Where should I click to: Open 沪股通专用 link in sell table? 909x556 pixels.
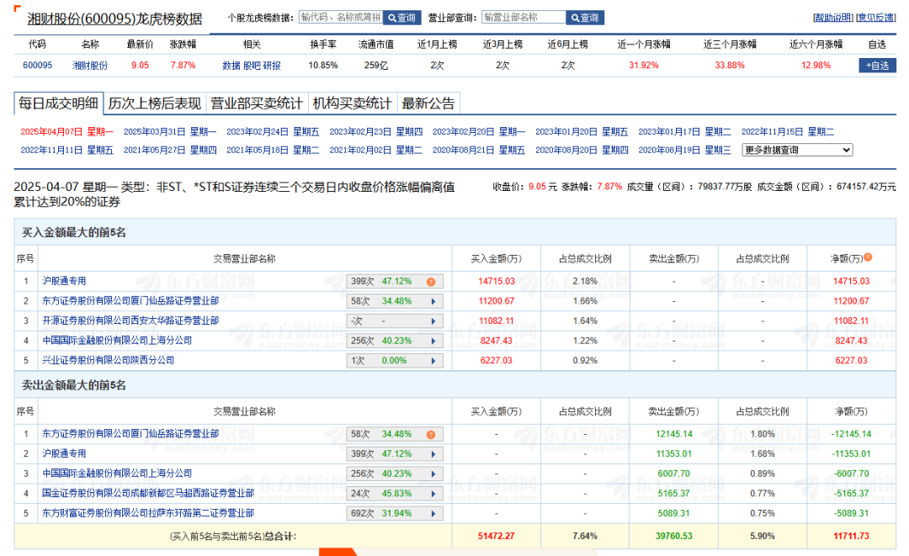click(64, 453)
